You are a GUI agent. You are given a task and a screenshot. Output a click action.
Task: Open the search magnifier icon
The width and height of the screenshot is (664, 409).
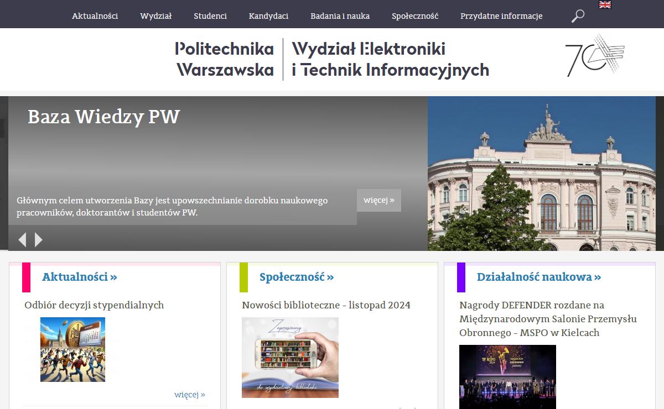coord(578,16)
